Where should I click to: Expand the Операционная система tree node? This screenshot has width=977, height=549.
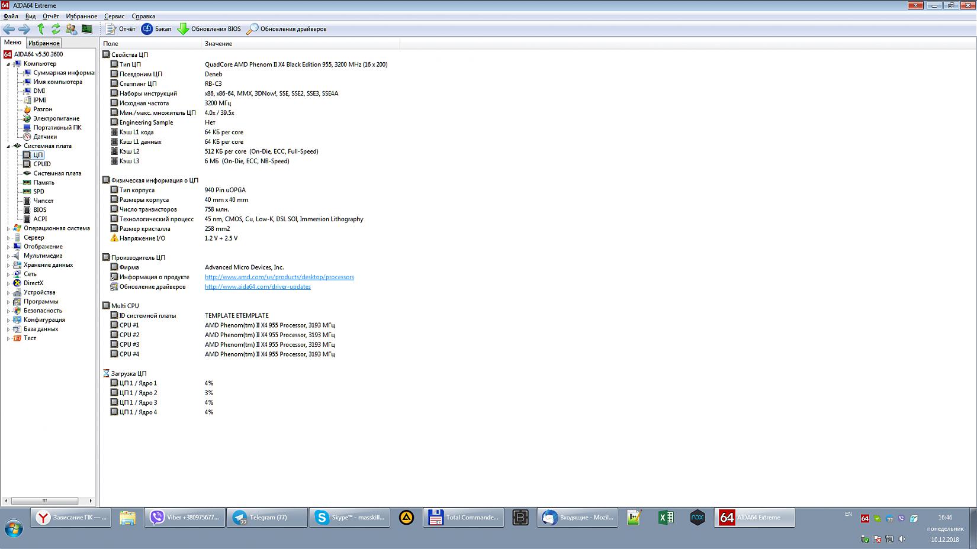pos(8,228)
